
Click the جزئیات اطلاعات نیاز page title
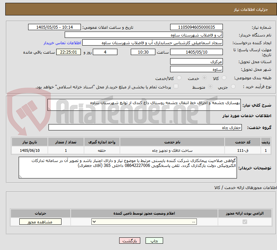(x=251, y=9)
